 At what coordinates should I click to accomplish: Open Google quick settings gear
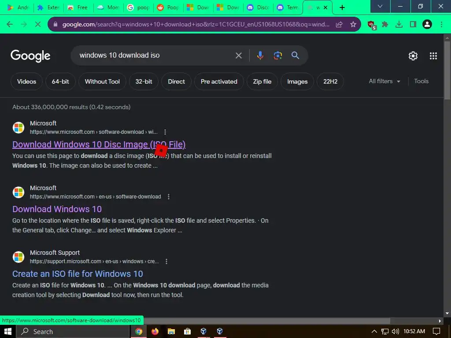413,56
